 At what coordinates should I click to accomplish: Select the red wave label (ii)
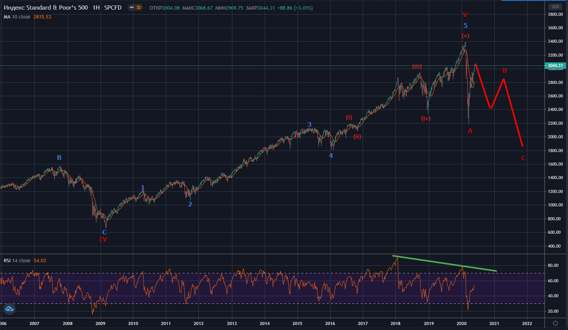point(357,137)
